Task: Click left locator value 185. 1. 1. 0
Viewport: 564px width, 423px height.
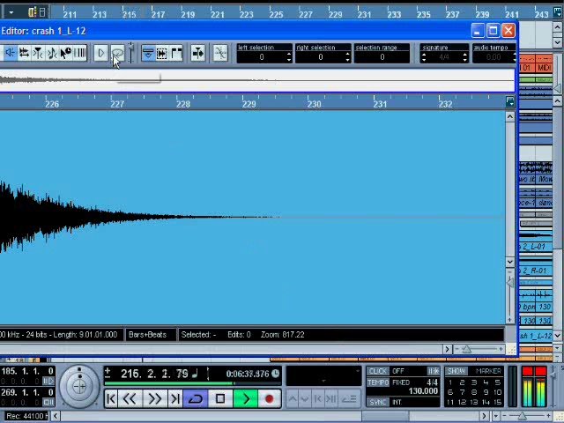Action: [27, 371]
